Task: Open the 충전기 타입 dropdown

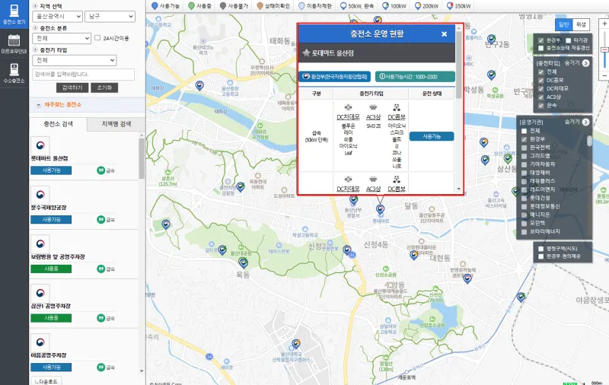Action: (74, 60)
